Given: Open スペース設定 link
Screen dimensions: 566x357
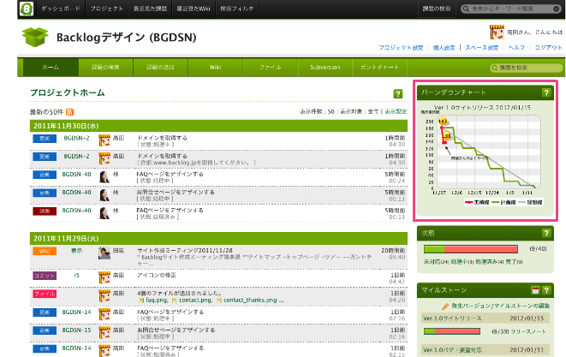Looking at the screenshot, I should pyautogui.click(x=481, y=48).
